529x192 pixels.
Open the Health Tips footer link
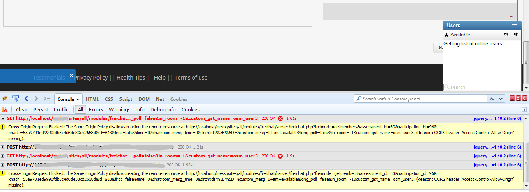point(131,78)
